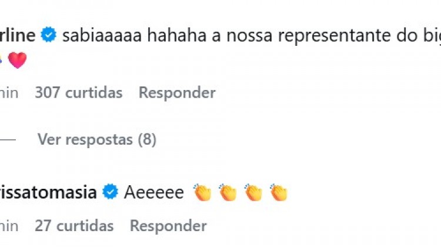Click the timestamp of the first comment
The image size is (441, 247).
tap(9, 92)
